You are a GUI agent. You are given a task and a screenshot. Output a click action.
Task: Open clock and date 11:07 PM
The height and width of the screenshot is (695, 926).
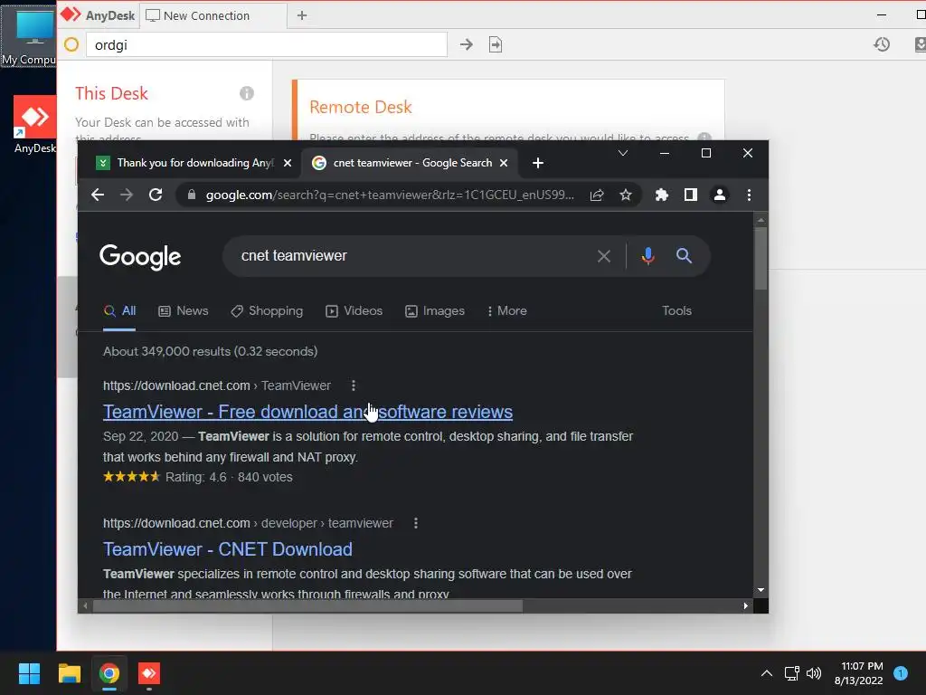point(859,673)
